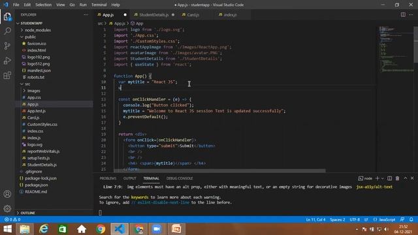The image size is (418, 235).
Task: Open manifest.json in the file tree
Action: click(x=39, y=70)
